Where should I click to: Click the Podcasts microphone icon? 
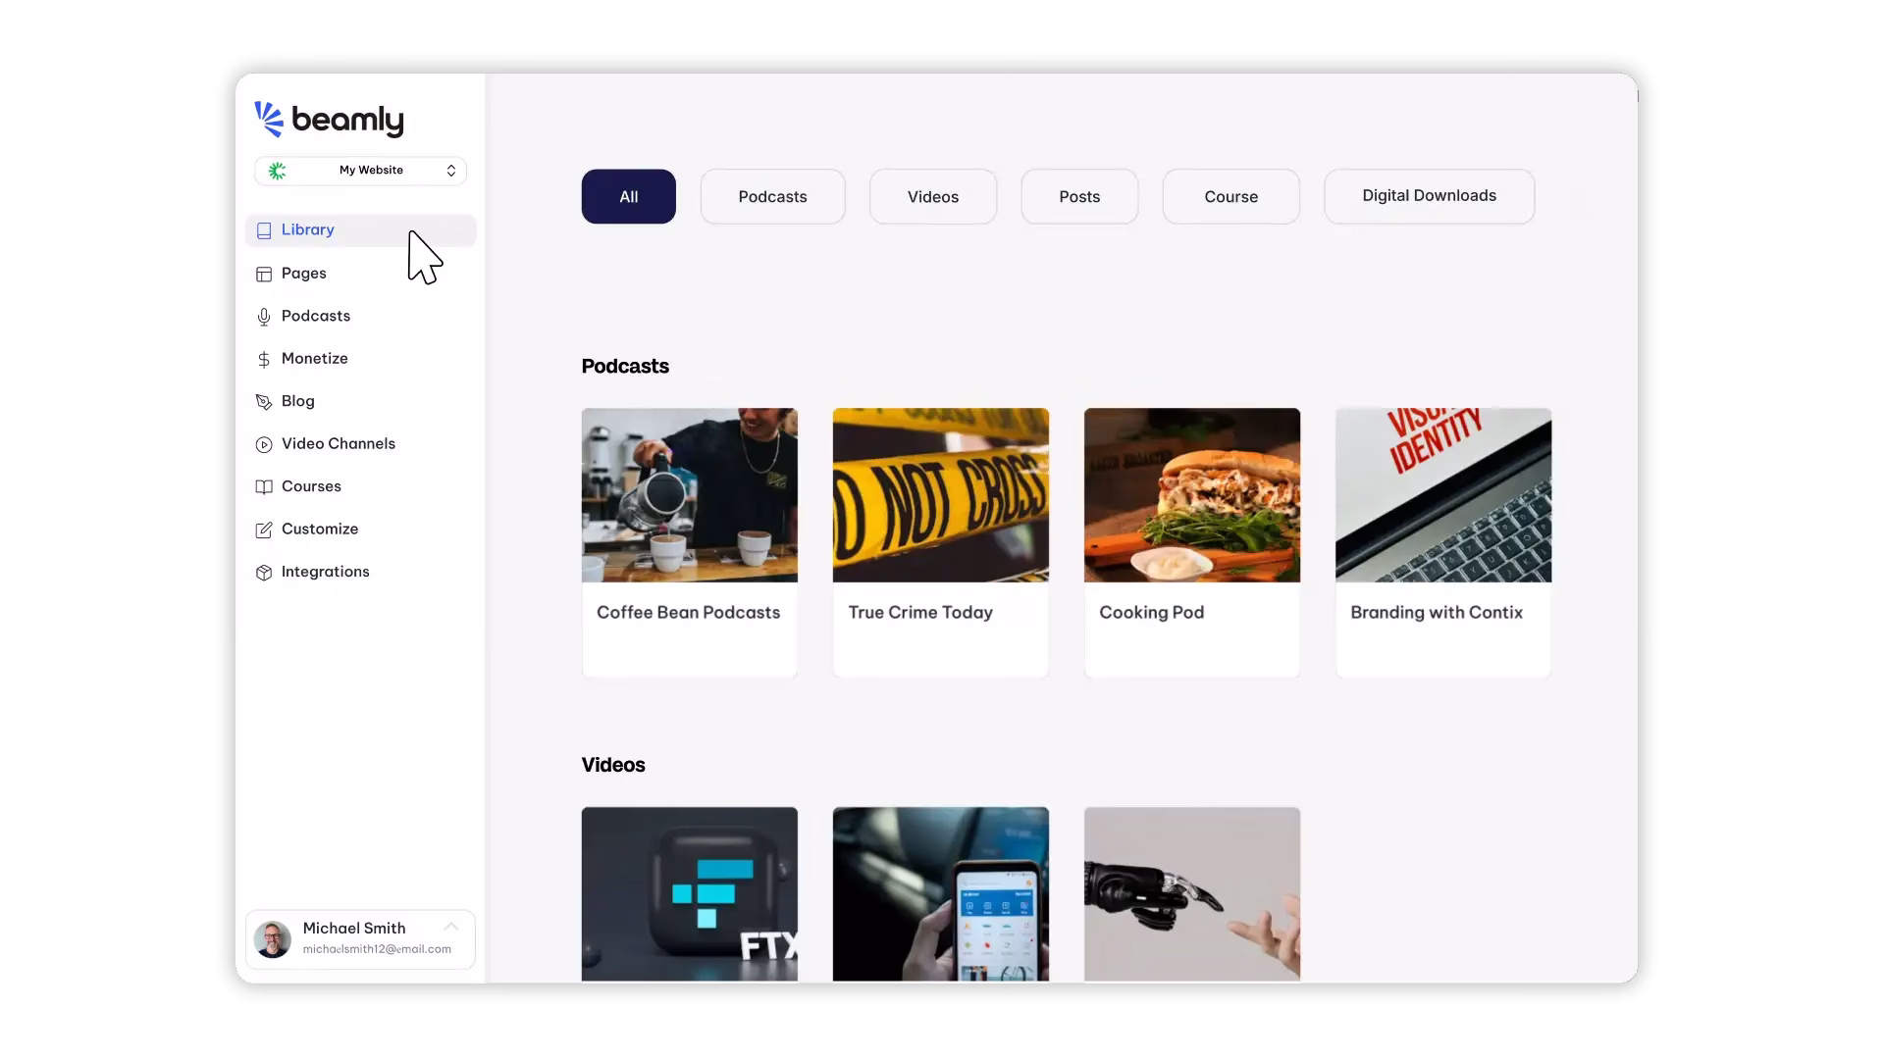pyautogui.click(x=264, y=317)
